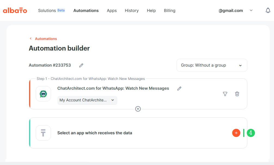Open the filter funnel on Step 1
Screen dimensions: 274x165
[225, 94]
